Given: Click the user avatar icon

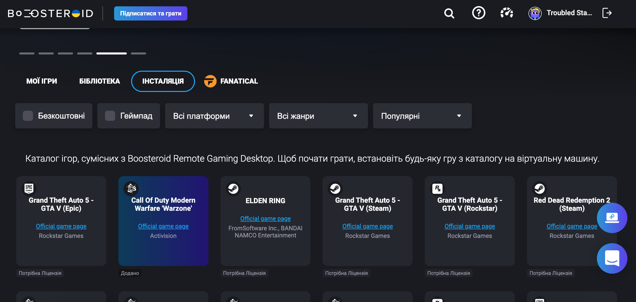Looking at the screenshot, I should tap(535, 13).
